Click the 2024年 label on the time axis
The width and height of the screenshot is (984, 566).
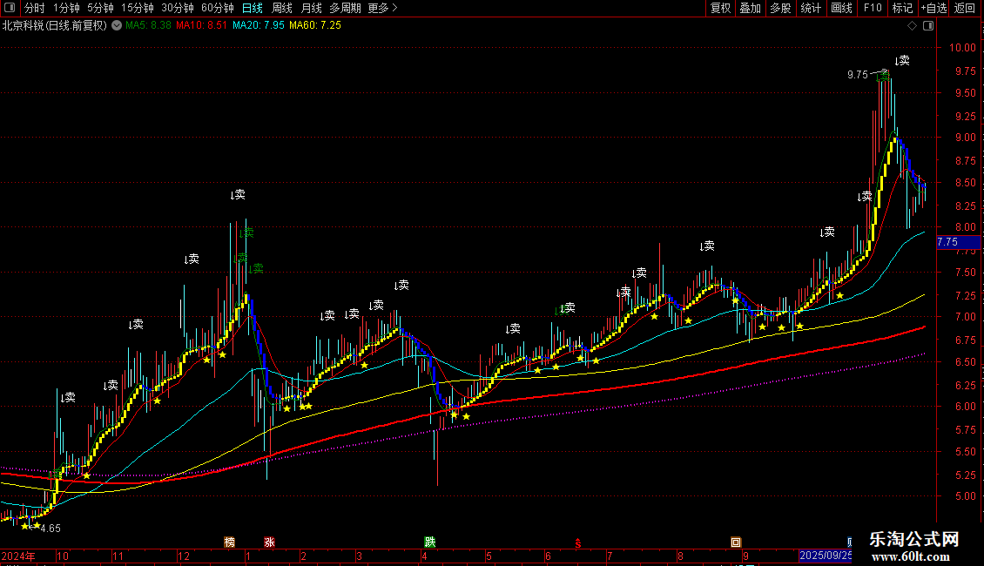tap(19, 556)
